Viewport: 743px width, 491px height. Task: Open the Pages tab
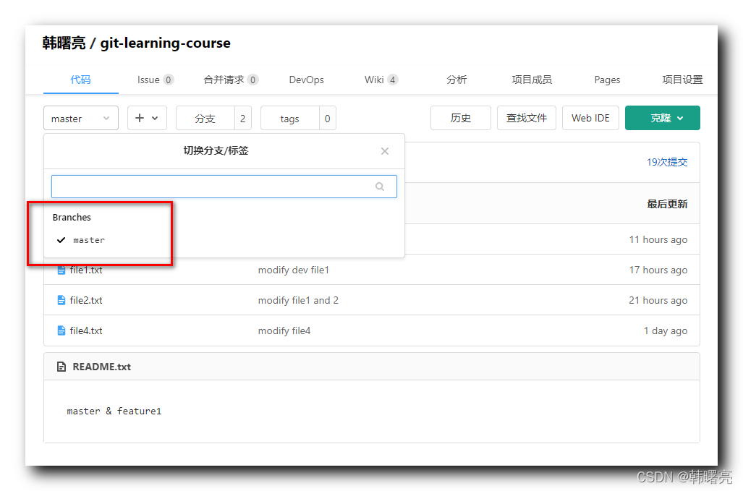607,80
